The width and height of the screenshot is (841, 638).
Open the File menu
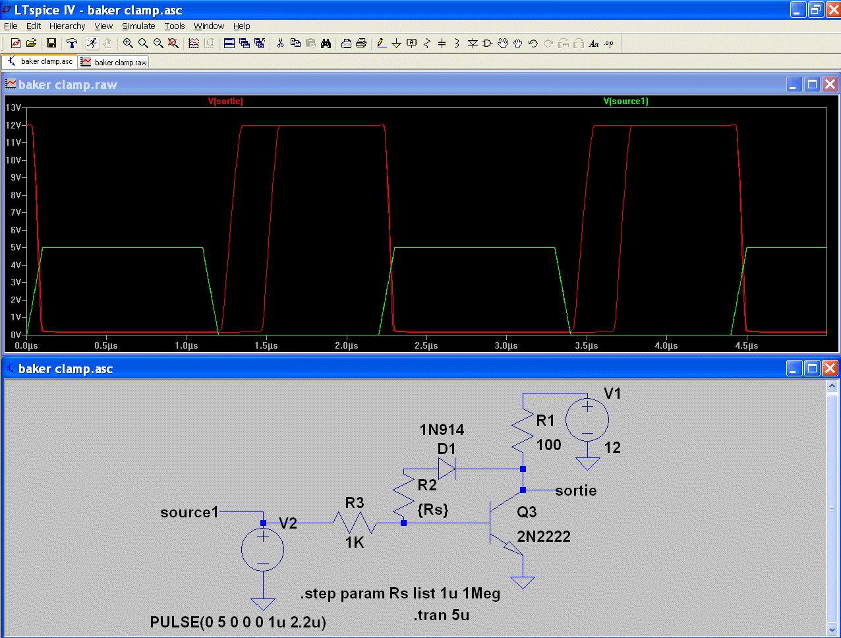point(11,26)
